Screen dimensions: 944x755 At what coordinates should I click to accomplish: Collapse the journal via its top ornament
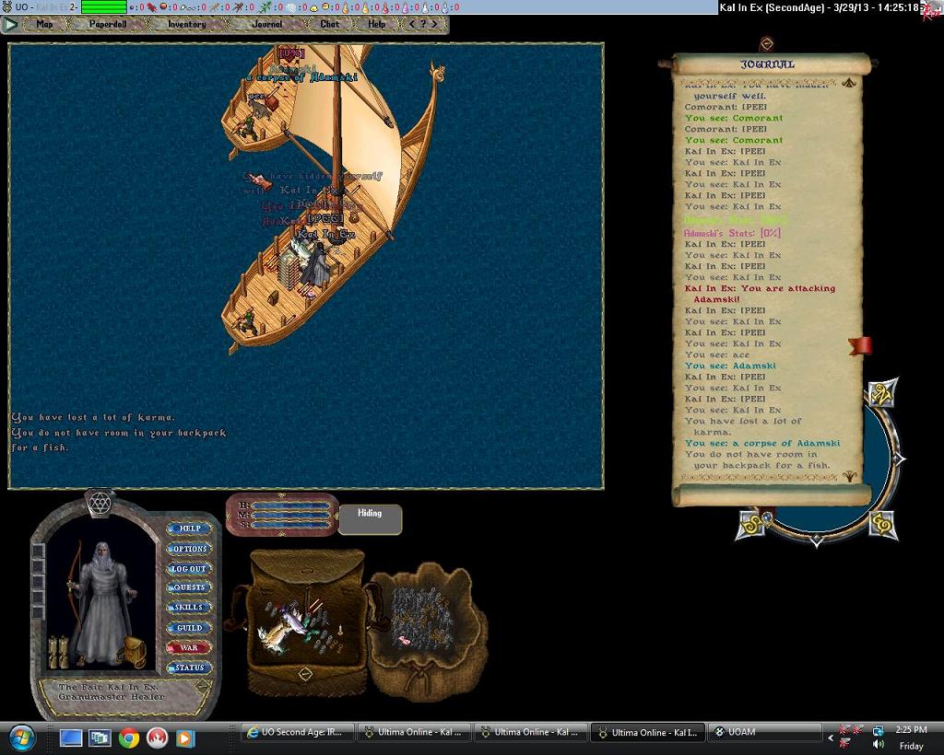766,43
